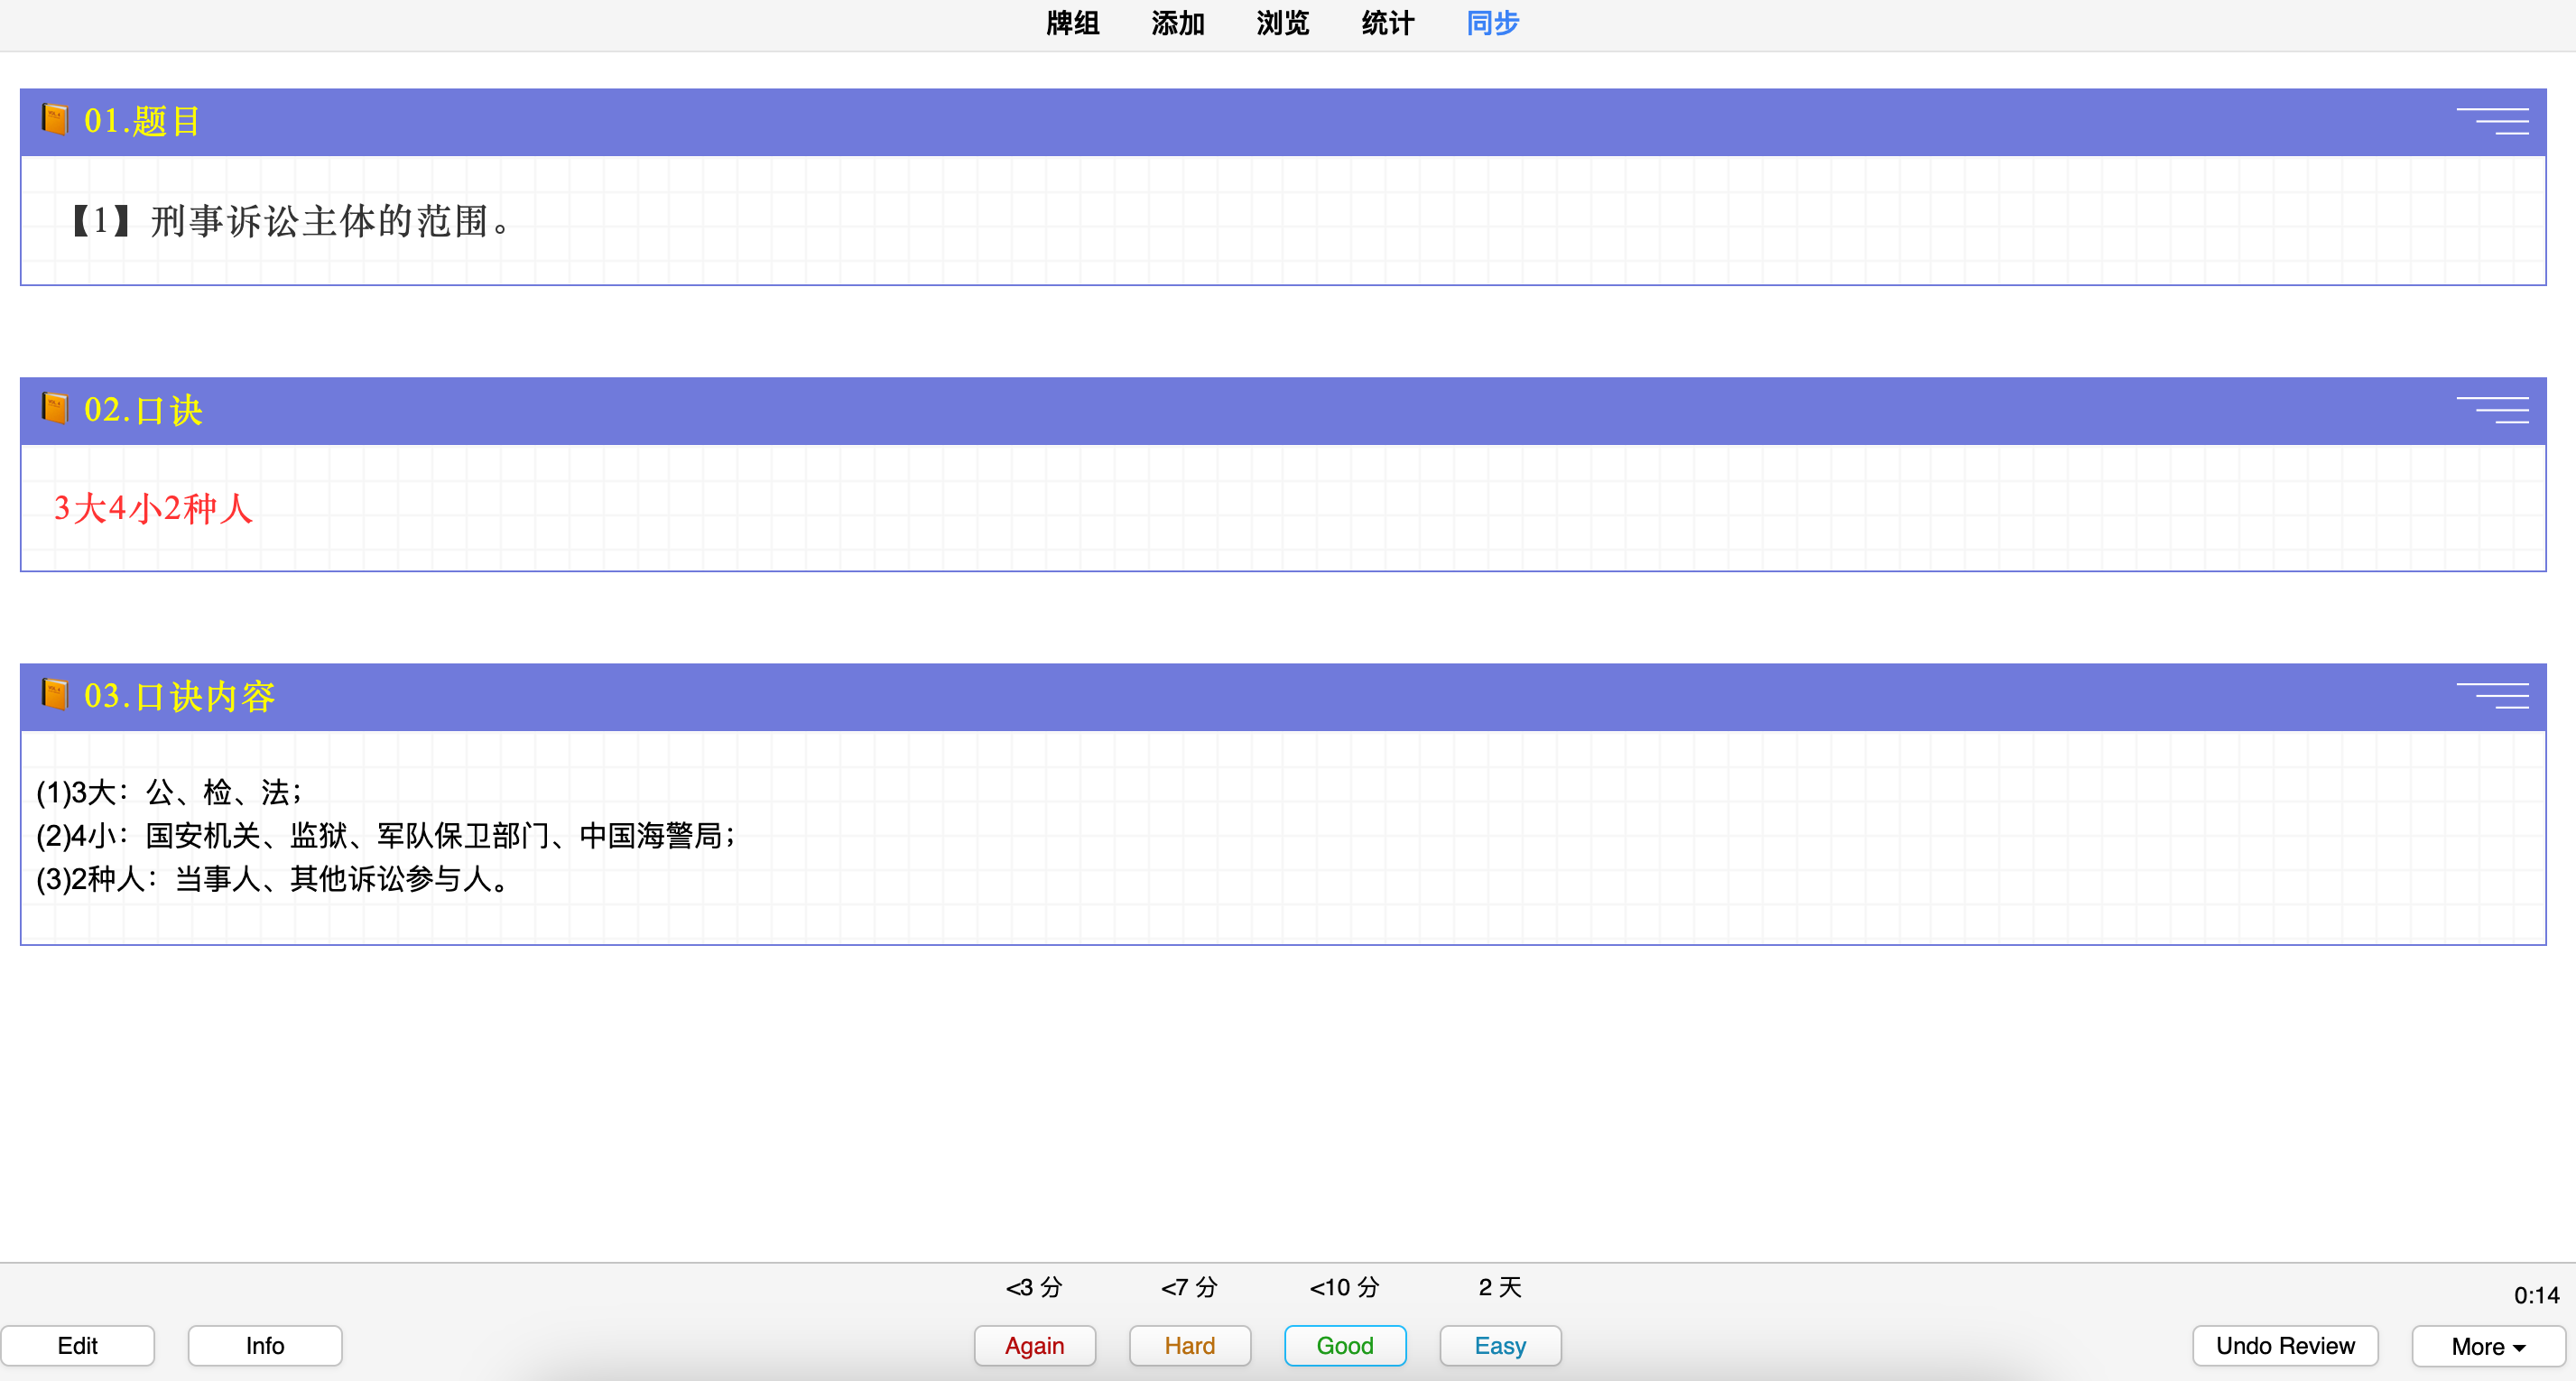Open the More dropdown menu

pos(2488,1345)
